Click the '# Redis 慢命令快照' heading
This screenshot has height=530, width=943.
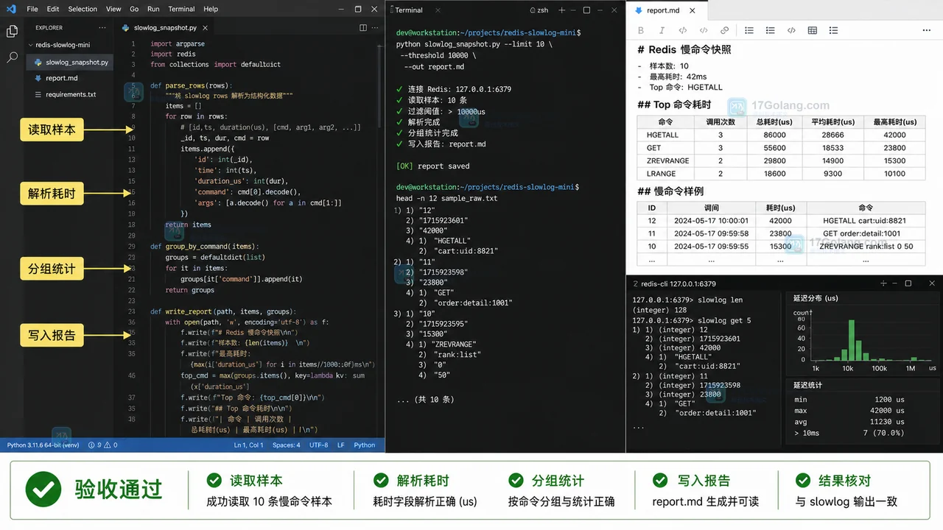[x=684, y=49]
